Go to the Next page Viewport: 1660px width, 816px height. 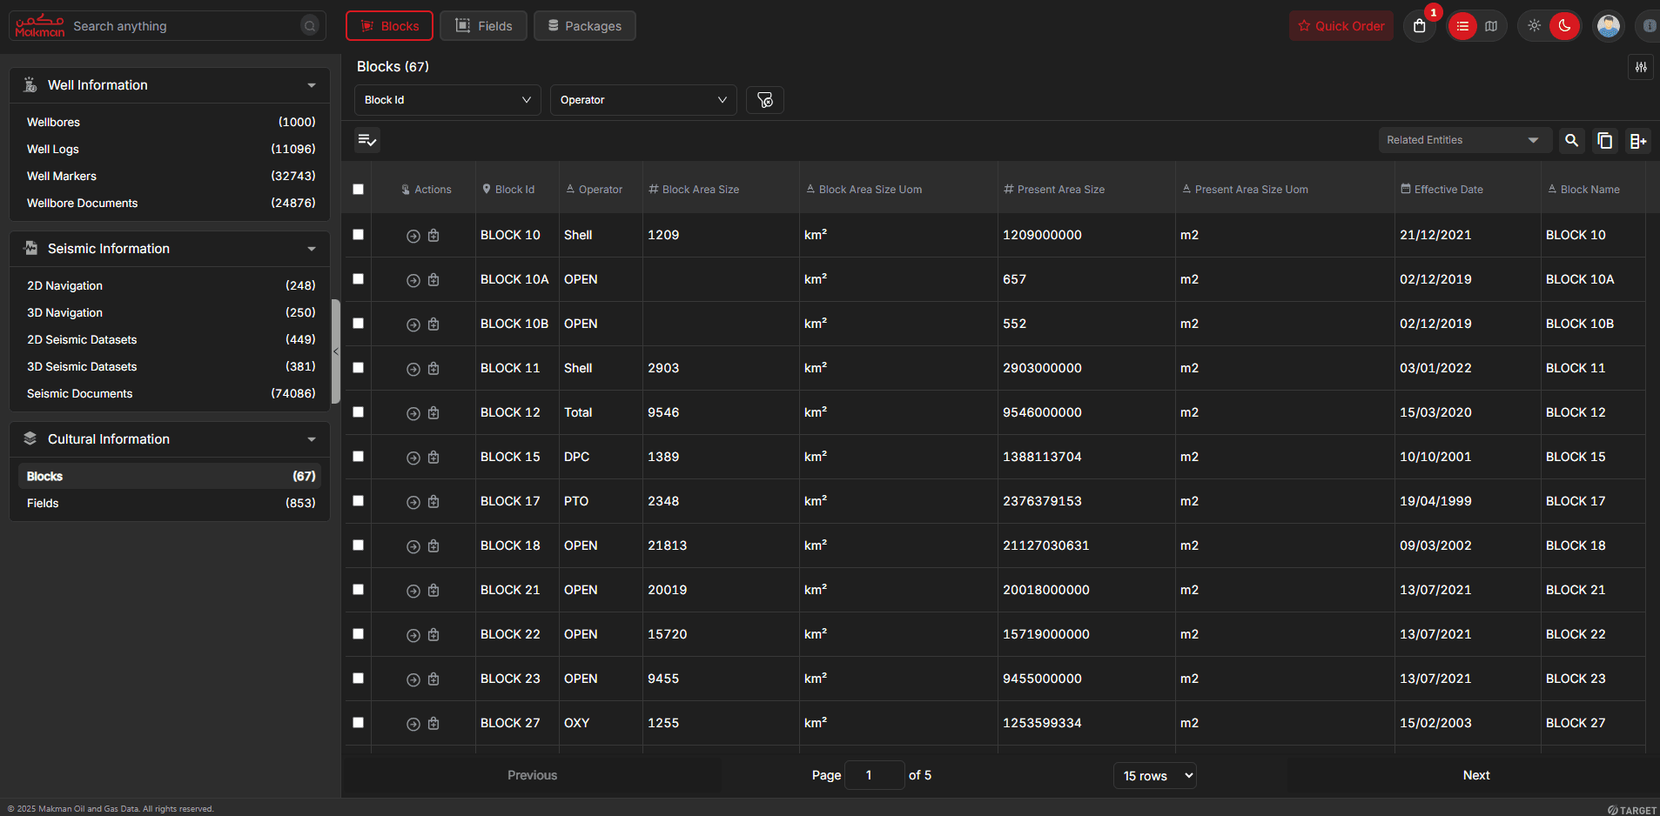pyautogui.click(x=1475, y=775)
